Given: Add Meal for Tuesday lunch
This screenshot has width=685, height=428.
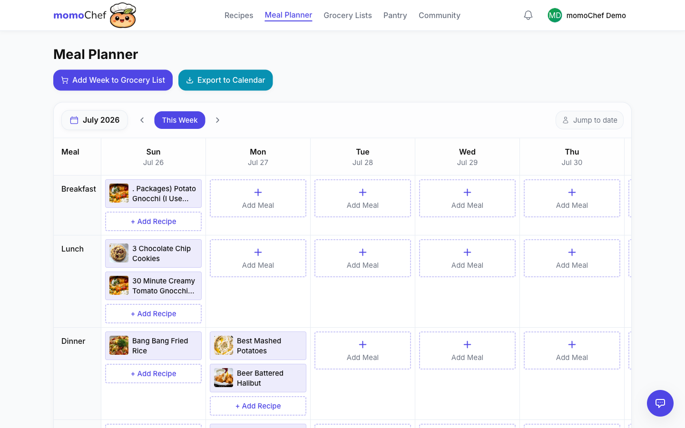Looking at the screenshot, I should coord(362,258).
